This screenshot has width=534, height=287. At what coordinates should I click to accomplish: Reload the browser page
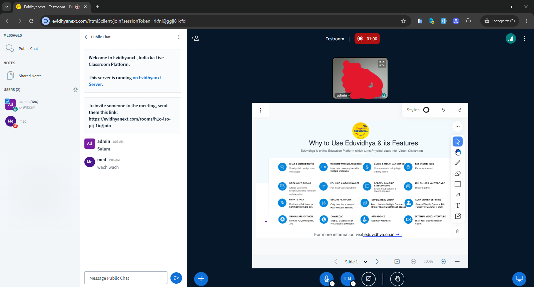point(31,21)
